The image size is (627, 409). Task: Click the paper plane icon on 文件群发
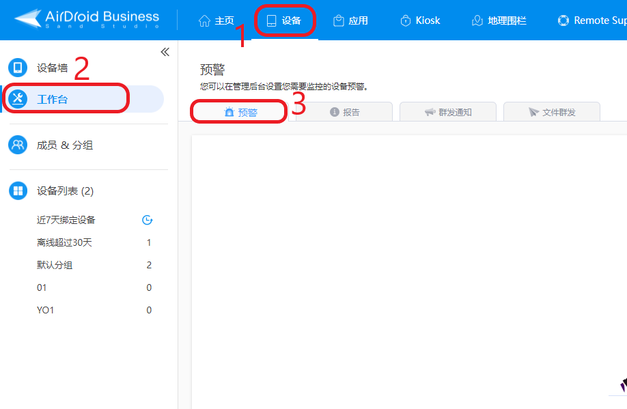(533, 112)
